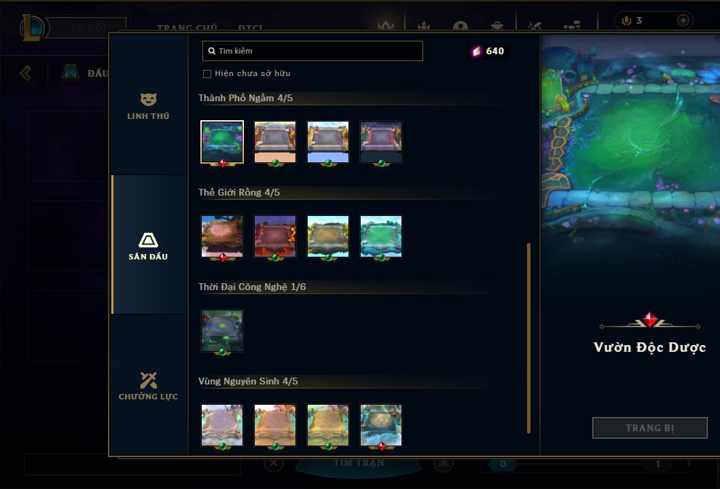Click the purple currency icon near 640
The width and height of the screenshot is (720, 489).
tap(477, 51)
